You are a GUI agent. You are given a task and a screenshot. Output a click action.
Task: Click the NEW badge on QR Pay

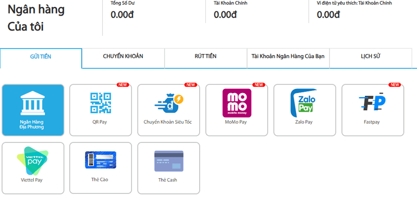pos(123,85)
